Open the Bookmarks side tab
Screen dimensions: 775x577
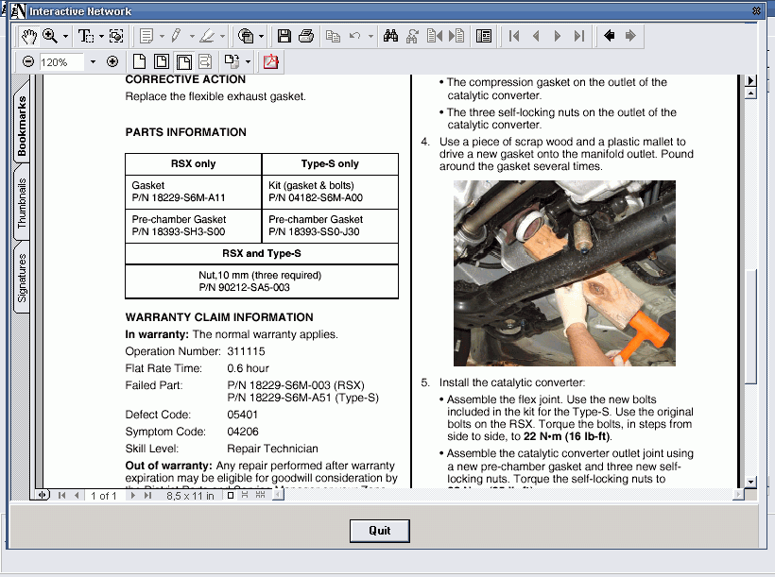(23, 126)
